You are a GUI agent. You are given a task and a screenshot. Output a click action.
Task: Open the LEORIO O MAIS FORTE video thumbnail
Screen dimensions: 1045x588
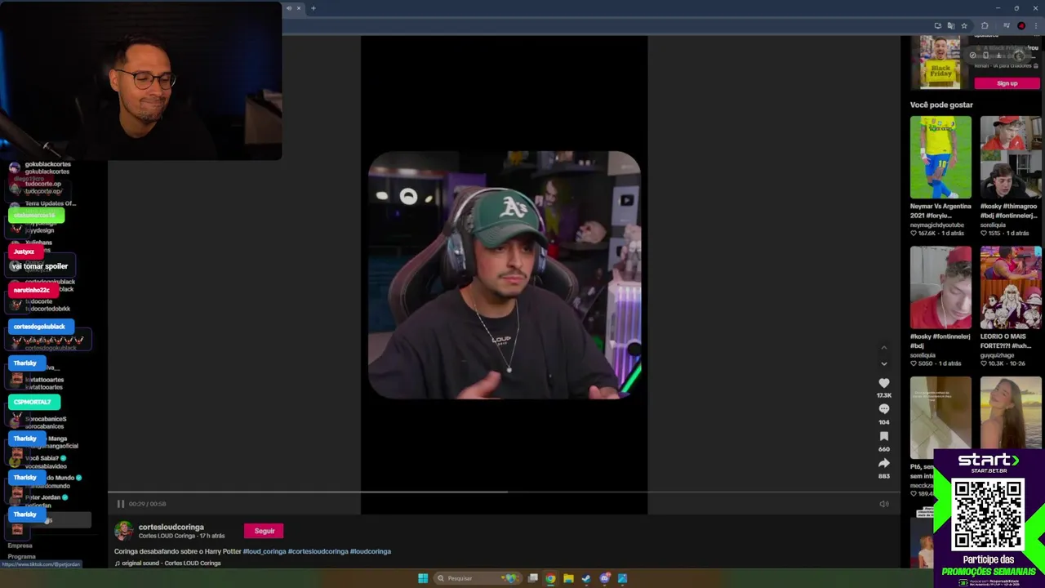1011,287
